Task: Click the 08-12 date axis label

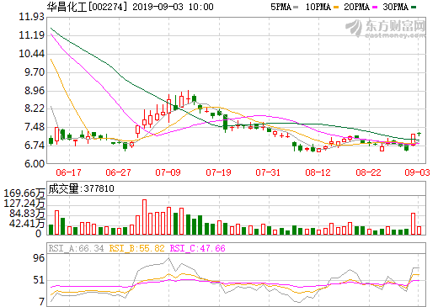Action: tap(318, 172)
